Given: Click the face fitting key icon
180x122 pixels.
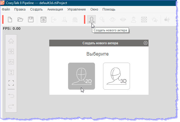Looking at the screenshot, I should click(x=102, y=19).
